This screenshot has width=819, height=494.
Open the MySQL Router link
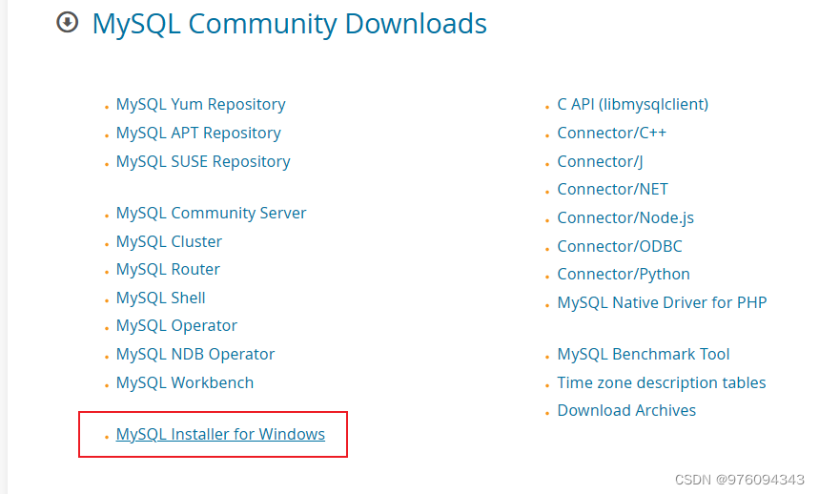[x=168, y=270]
